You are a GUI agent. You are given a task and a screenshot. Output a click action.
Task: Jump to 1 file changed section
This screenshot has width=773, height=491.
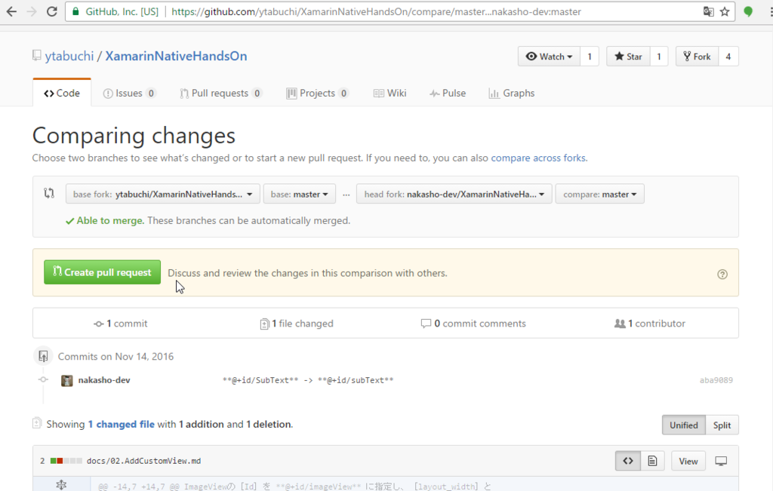[x=297, y=324]
